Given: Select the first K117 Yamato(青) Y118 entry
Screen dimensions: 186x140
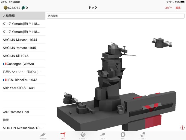Looking at the screenshot, I should click(x=23, y=24).
